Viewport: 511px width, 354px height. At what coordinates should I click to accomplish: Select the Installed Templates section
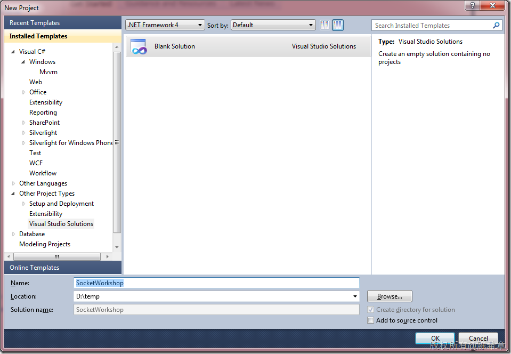coord(63,36)
